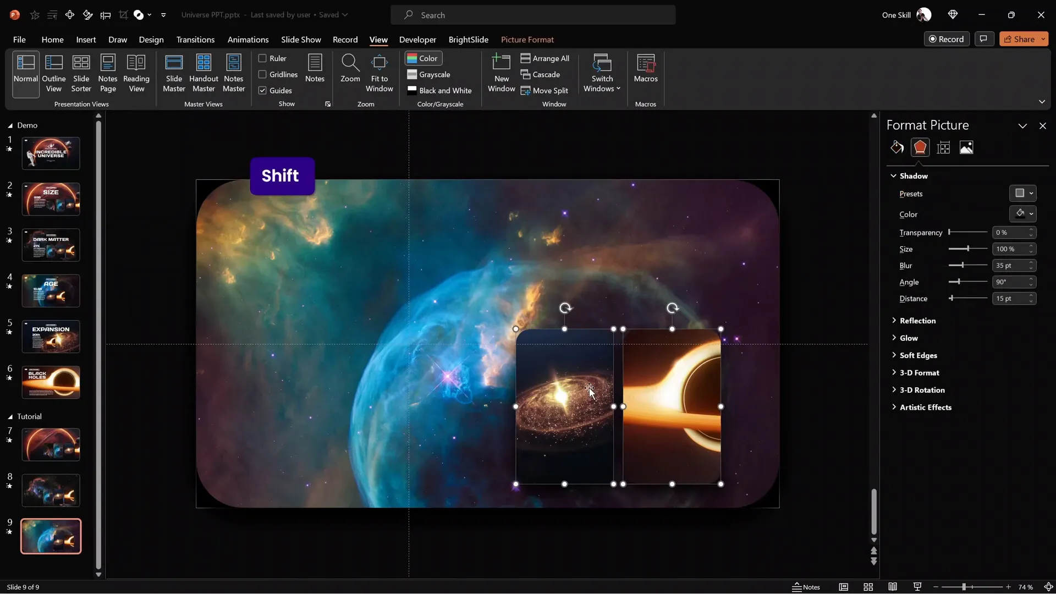Uncheck the Guides checkbox
Image resolution: width=1056 pixels, height=594 pixels.
(262, 91)
